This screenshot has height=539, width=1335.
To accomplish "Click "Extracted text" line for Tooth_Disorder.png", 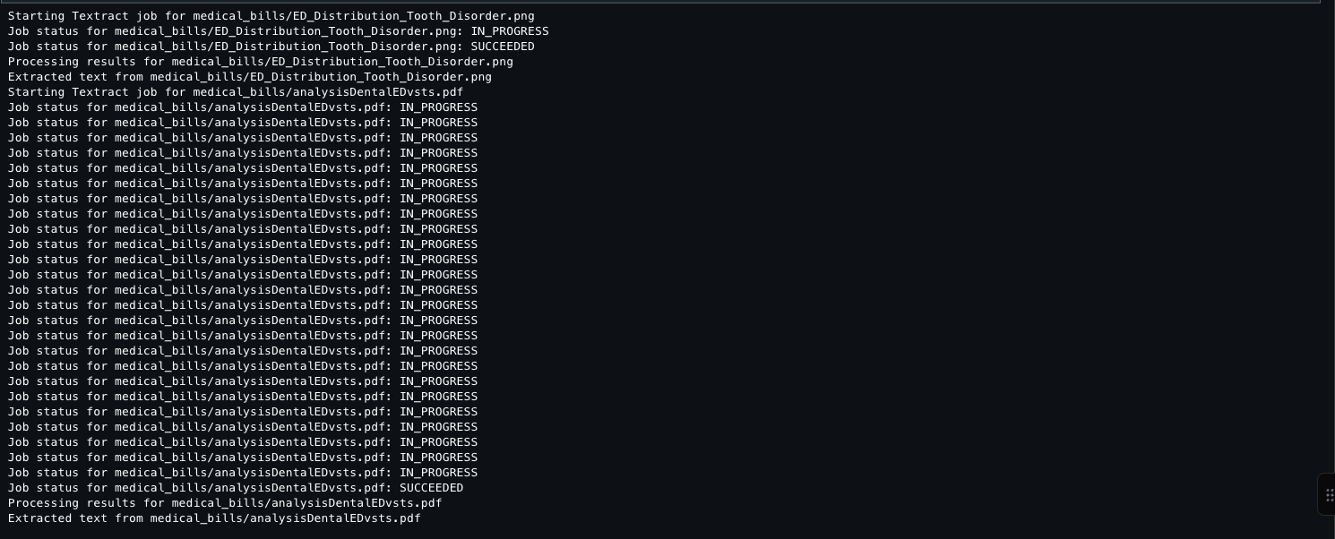I will click(x=249, y=77).
